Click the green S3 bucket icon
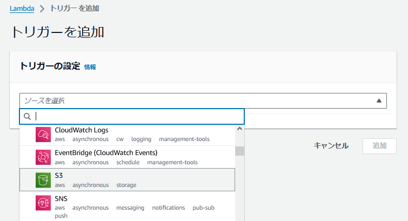This screenshot has width=408, height=221. (43, 180)
